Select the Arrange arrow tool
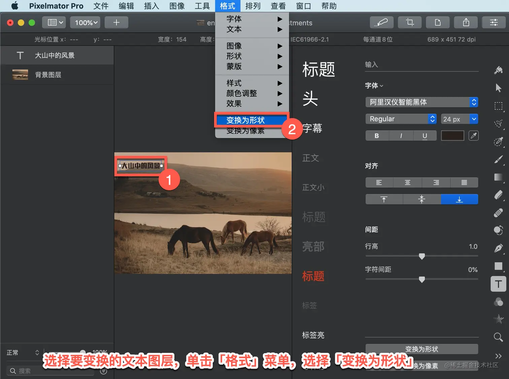 499,88
